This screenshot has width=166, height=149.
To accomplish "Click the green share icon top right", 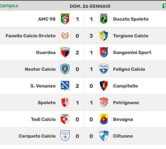I will [x=164, y=6].
